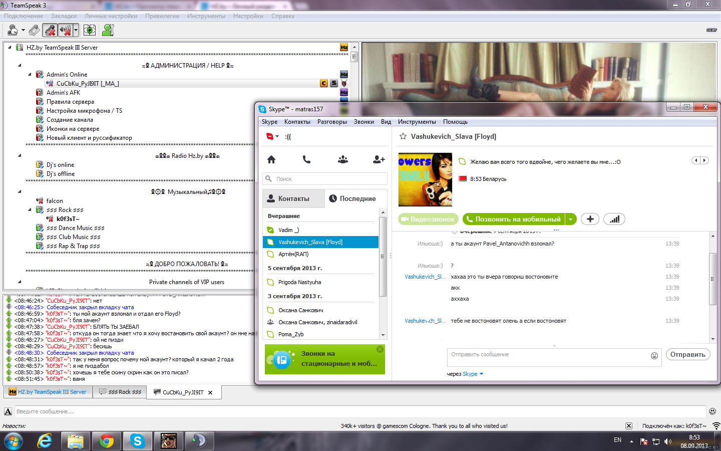721x451 pixels.
Task: Open TeamSpeak Инструменты menu
Action: [206, 16]
